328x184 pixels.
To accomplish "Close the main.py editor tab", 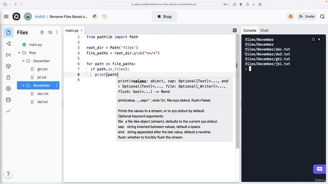I will (81, 31).
